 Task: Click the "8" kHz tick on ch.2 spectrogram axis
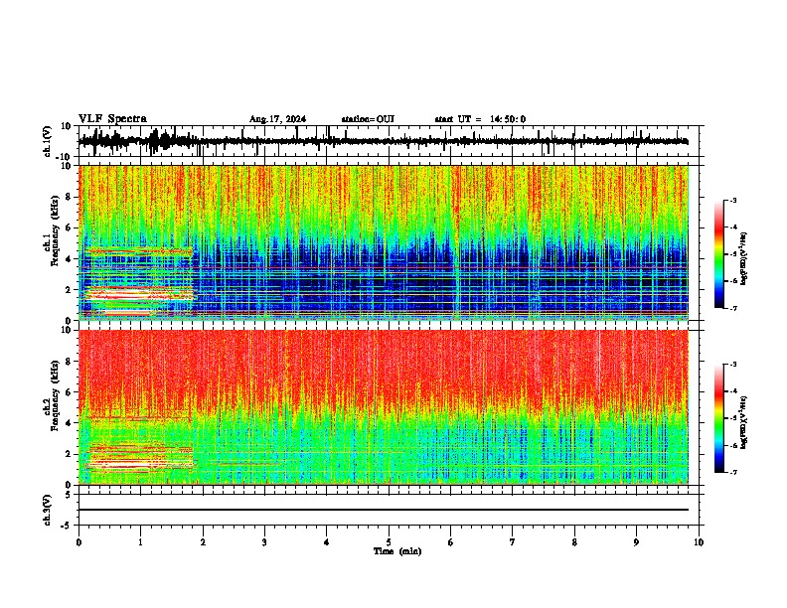[70, 362]
